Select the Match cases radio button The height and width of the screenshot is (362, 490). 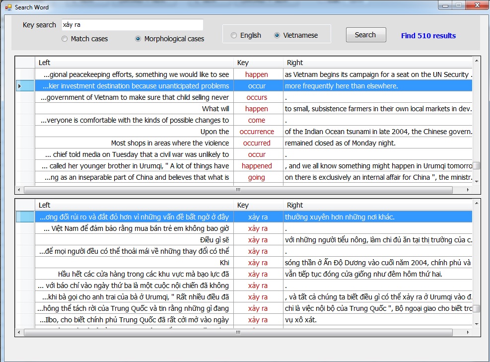point(65,39)
